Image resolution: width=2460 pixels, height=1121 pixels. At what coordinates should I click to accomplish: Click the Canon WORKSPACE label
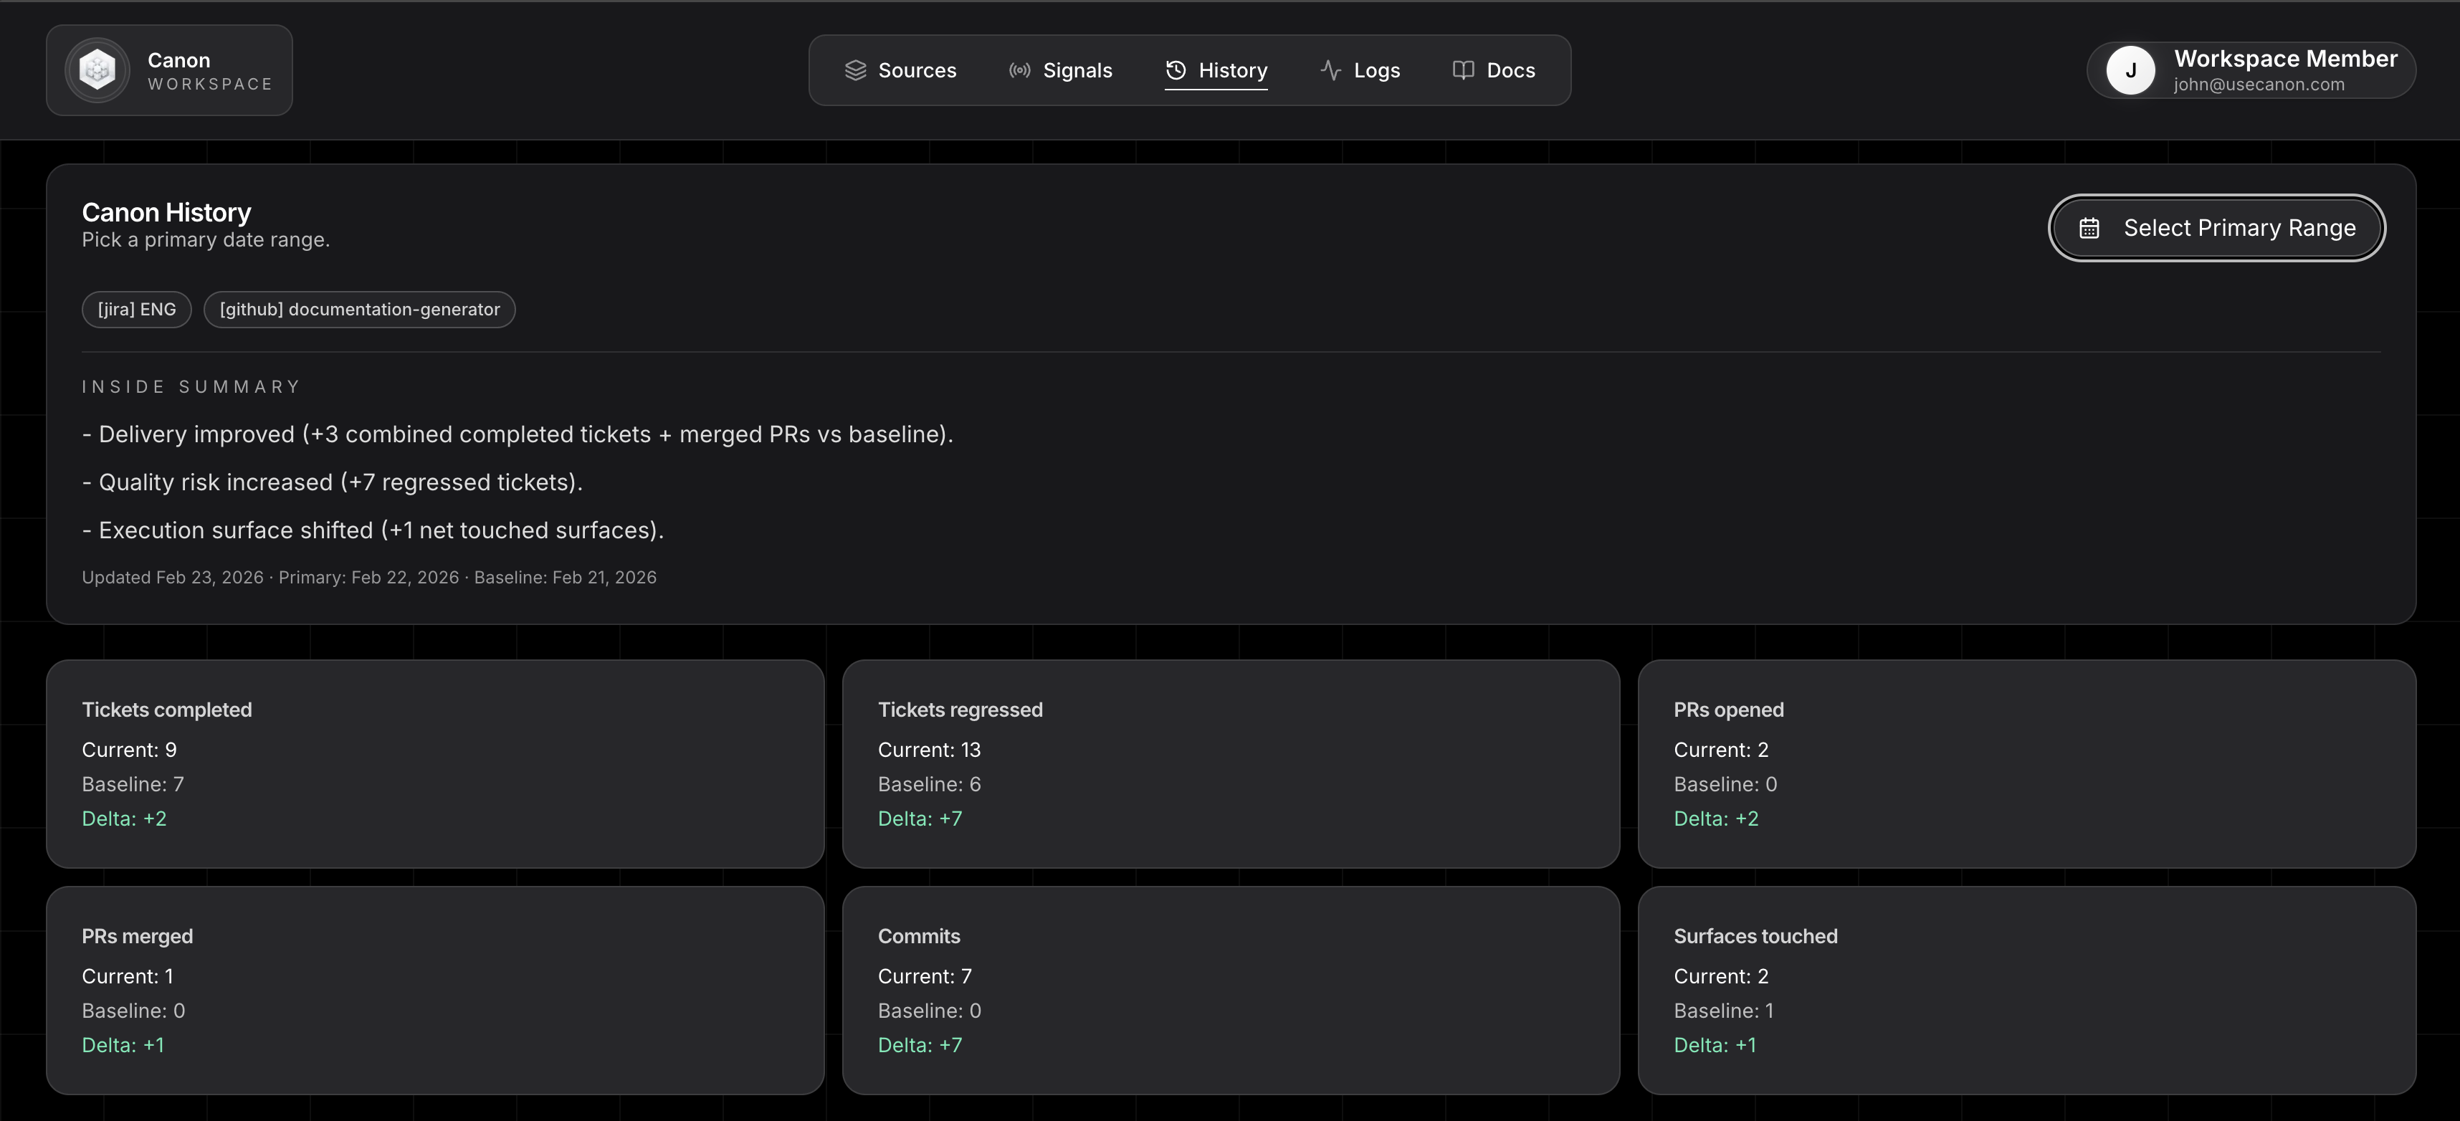[209, 72]
